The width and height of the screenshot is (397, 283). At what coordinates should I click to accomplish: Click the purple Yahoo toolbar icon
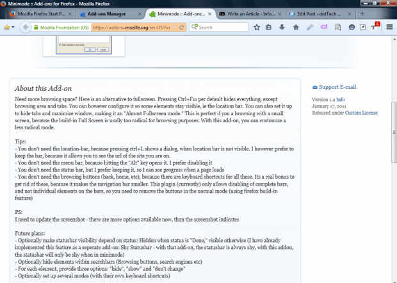click(324, 27)
